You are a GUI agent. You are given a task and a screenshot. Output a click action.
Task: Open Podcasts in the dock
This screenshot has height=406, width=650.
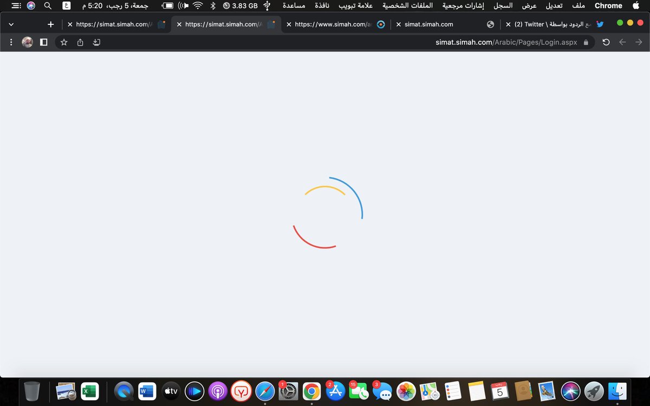(x=218, y=391)
